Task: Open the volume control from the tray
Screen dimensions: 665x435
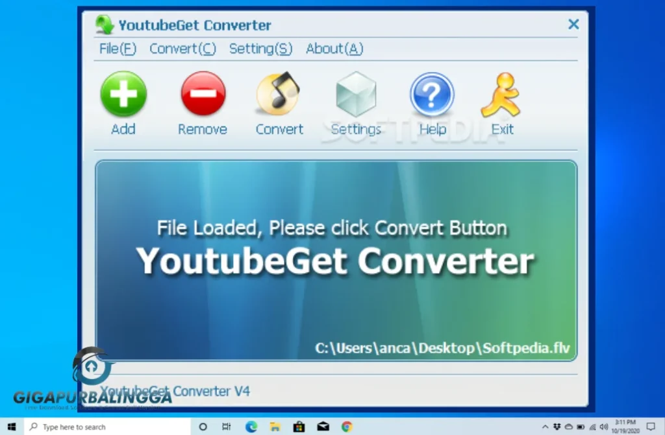Action: tap(602, 427)
